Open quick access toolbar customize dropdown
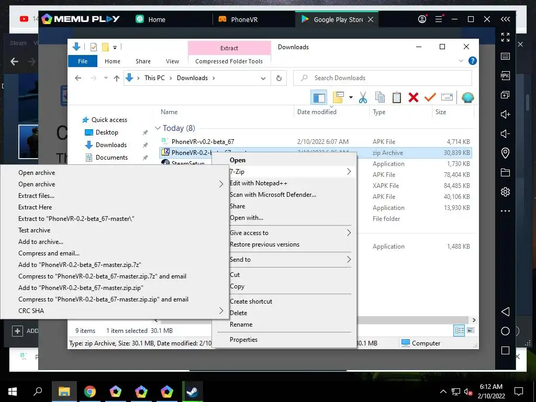 [x=115, y=47]
